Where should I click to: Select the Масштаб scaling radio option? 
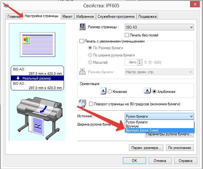(90, 62)
